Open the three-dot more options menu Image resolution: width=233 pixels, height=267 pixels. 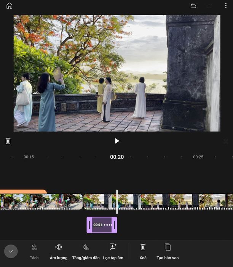click(226, 6)
